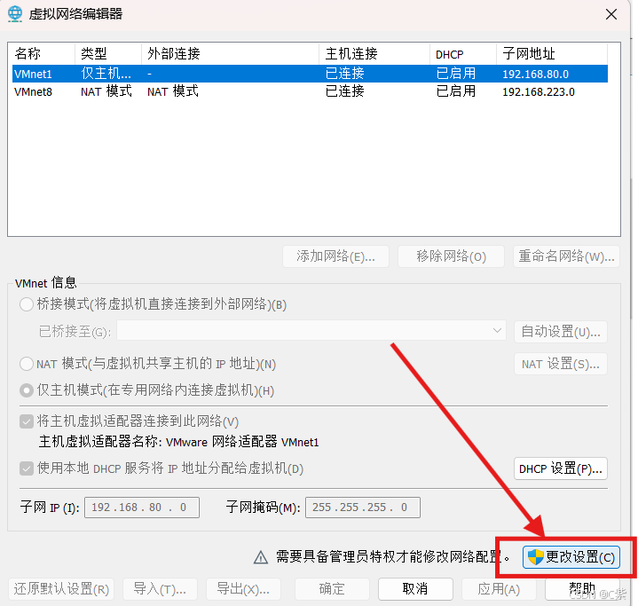Click 帮助 button
Viewport: 638px width, 606px height.
(582, 589)
